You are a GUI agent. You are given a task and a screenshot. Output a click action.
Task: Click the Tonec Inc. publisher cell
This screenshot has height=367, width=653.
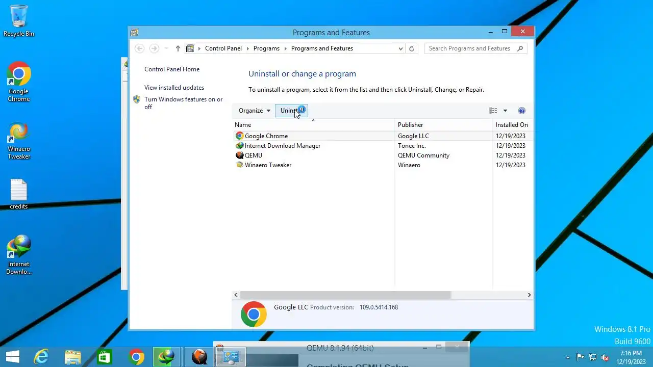[412, 146]
